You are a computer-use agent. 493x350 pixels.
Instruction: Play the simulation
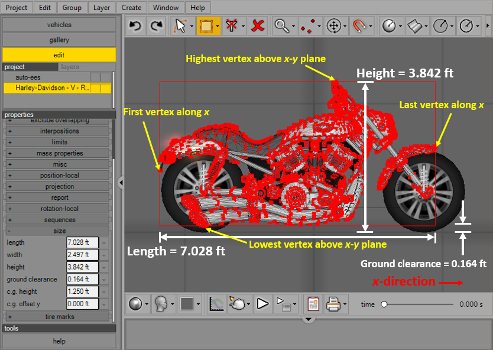pos(262,304)
